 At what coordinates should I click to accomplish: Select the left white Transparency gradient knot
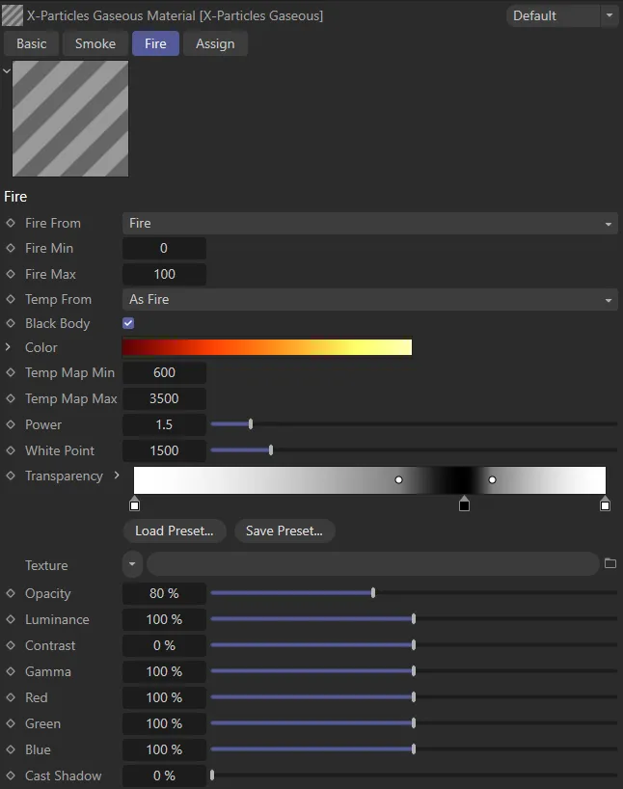click(x=134, y=503)
